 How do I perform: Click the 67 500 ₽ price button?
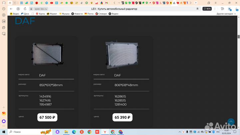pyautogui.click(x=47, y=117)
